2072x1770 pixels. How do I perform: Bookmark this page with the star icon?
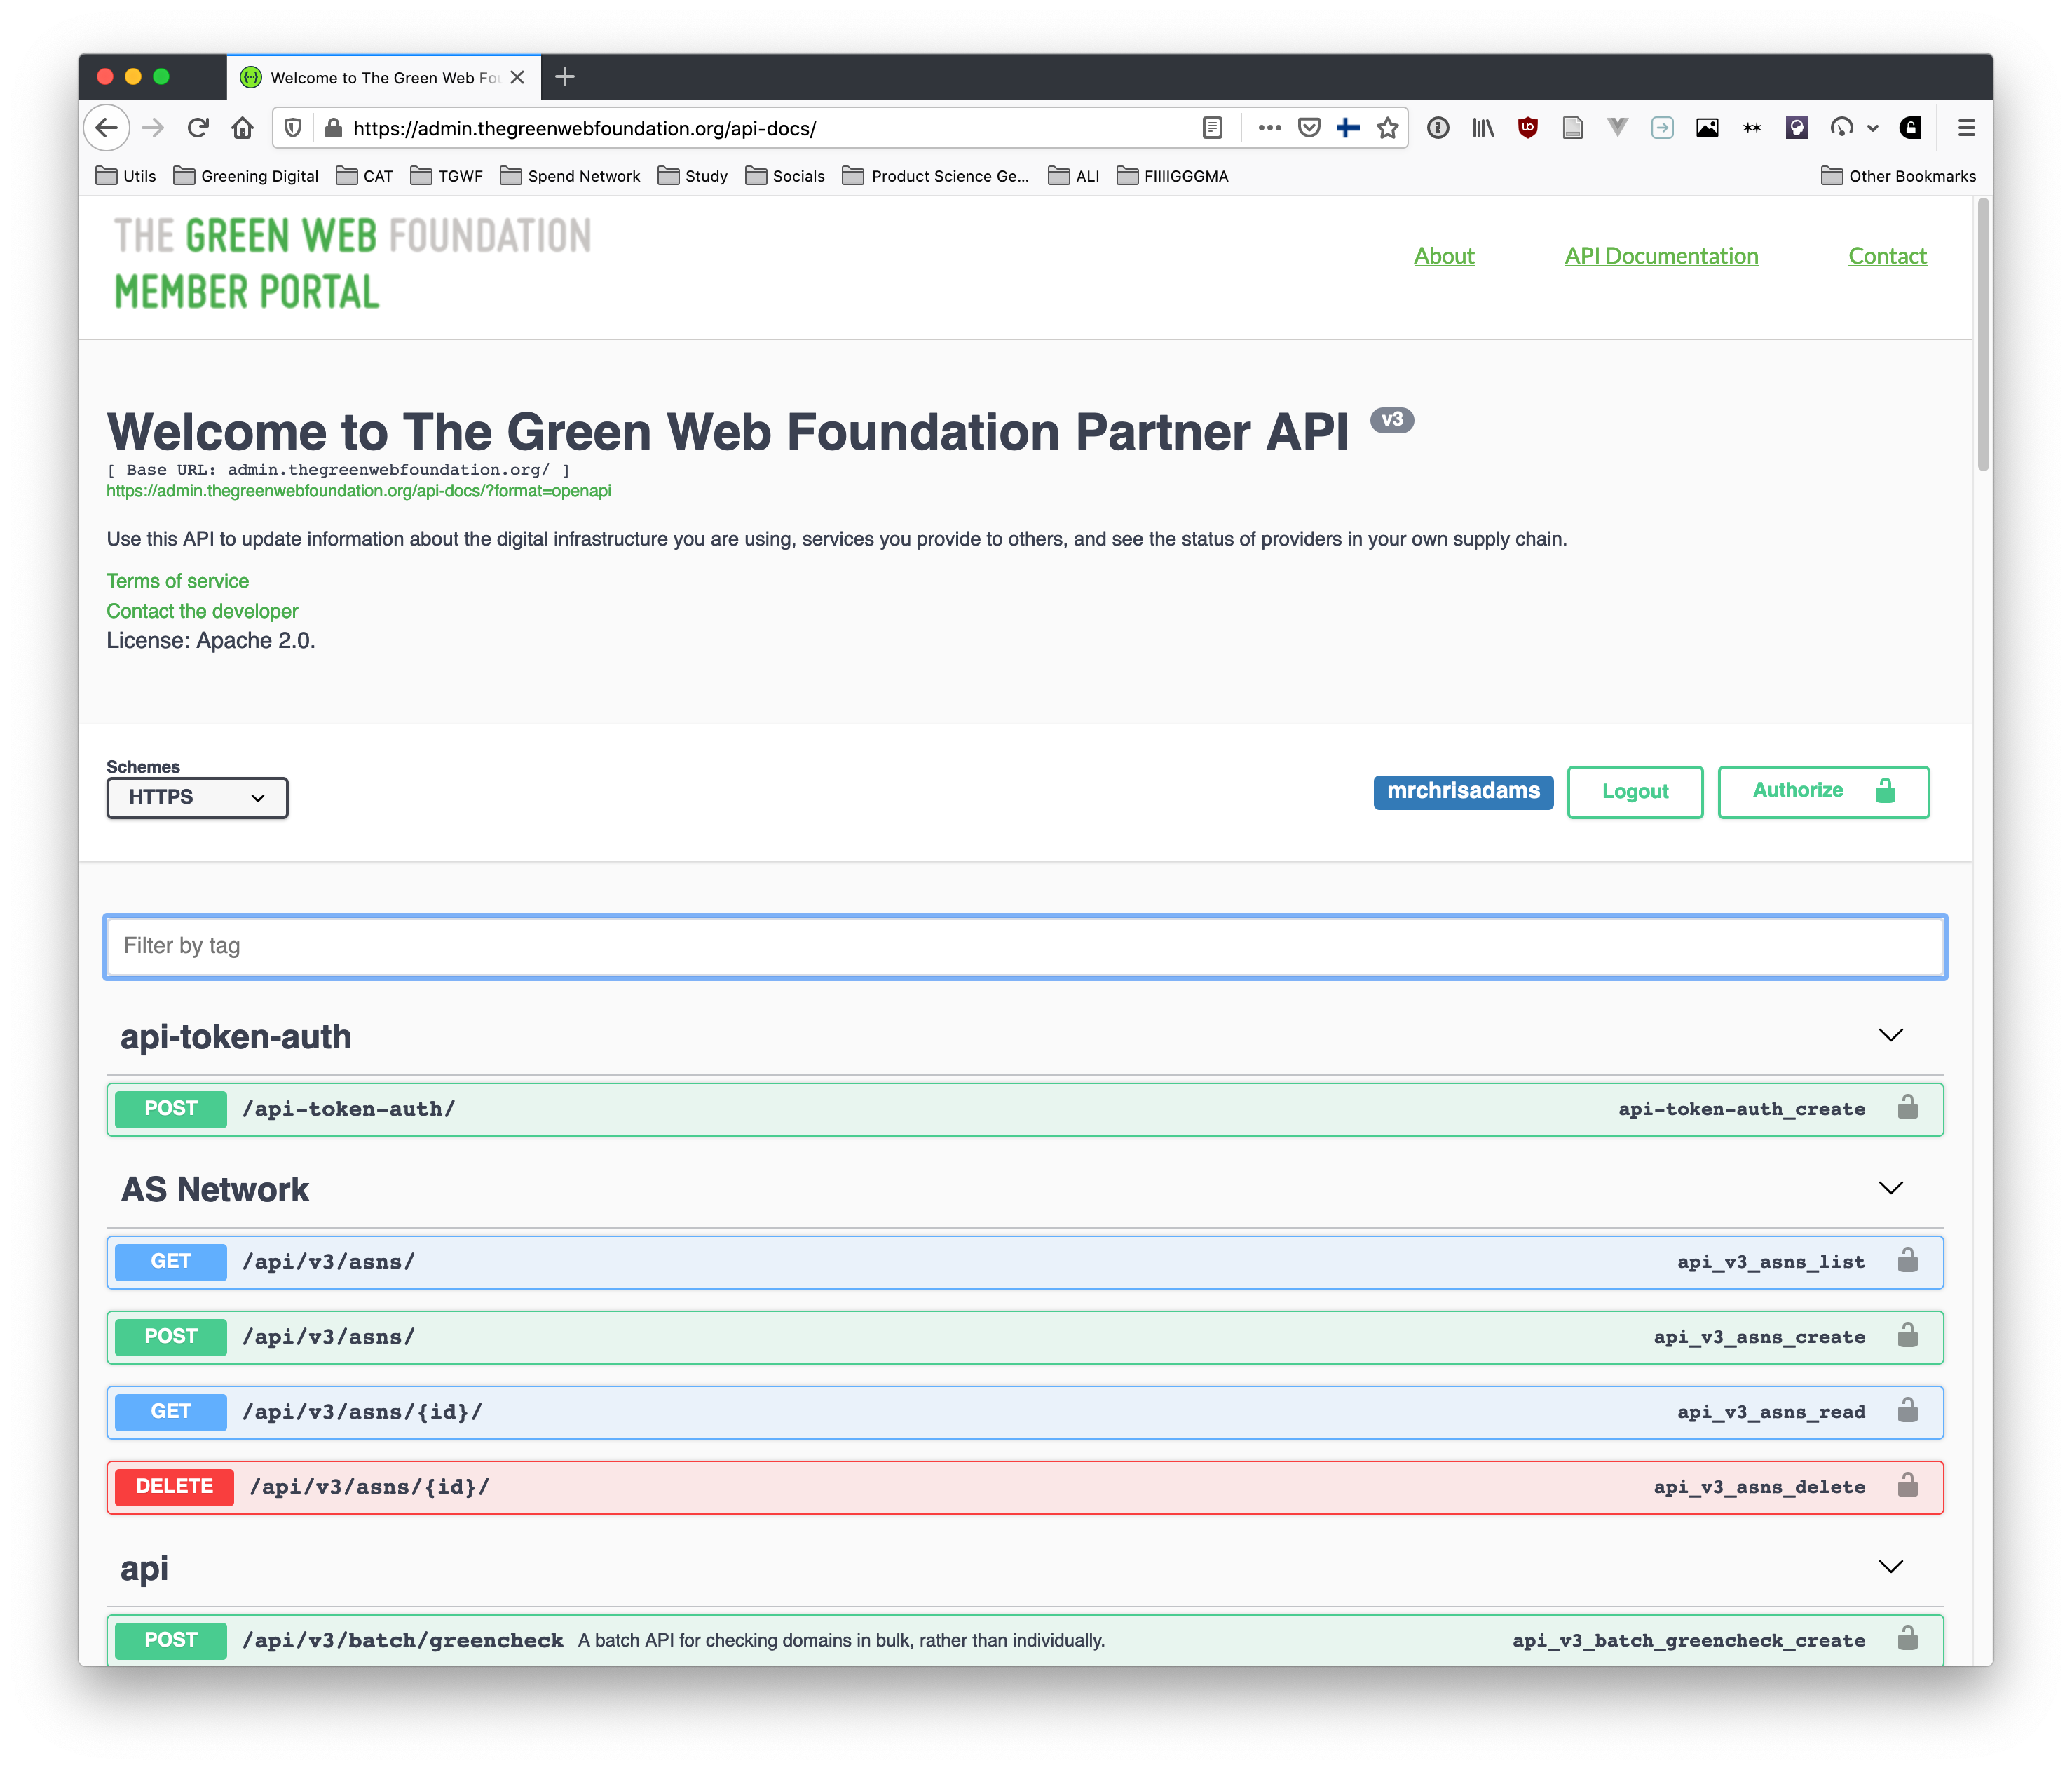coord(1387,128)
